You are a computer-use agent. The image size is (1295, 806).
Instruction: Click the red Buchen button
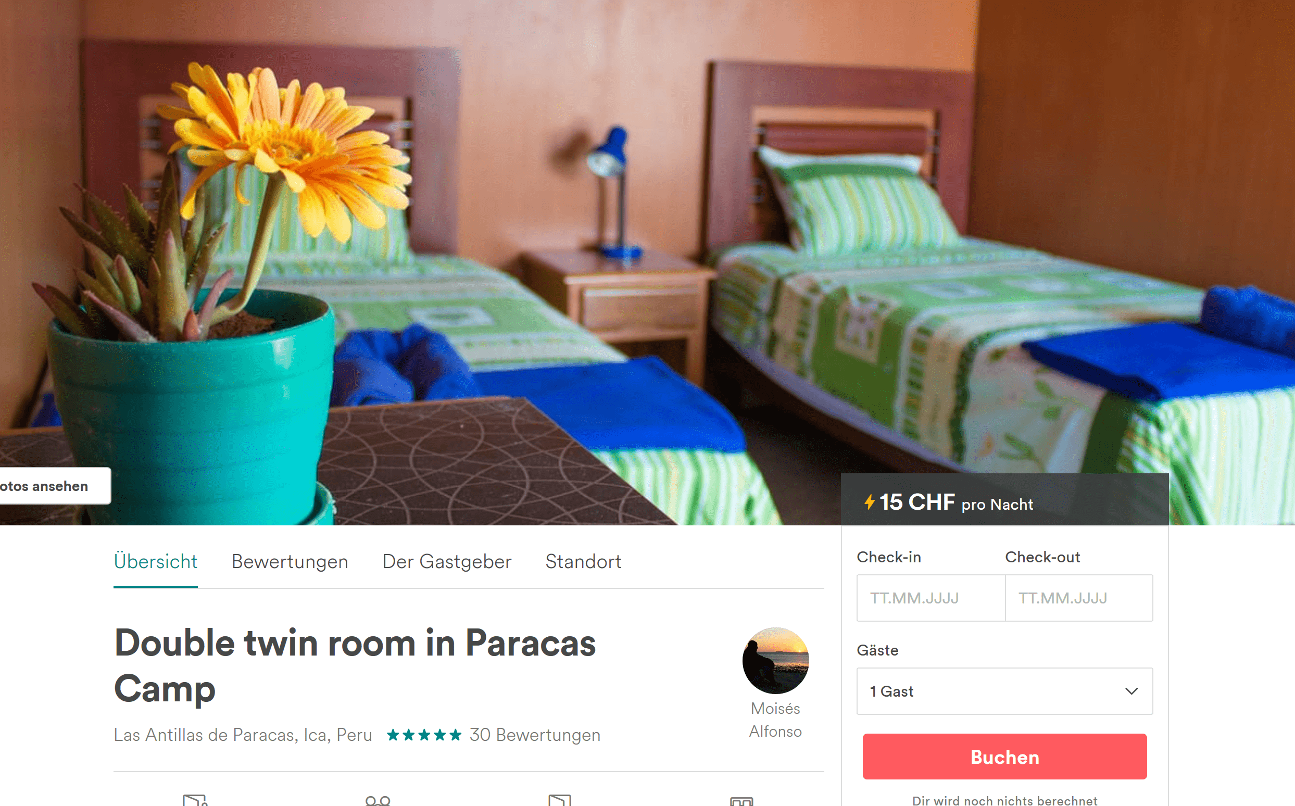point(1004,757)
